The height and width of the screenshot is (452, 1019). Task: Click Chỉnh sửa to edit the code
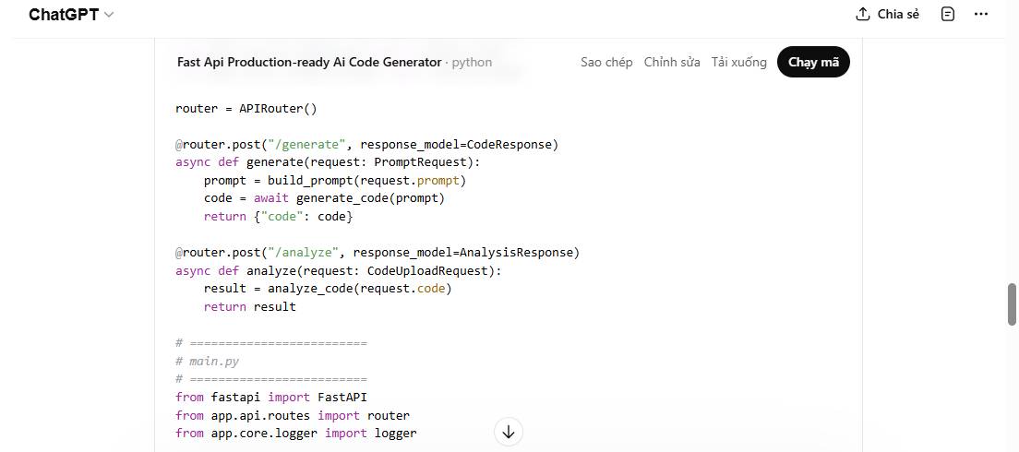click(672, 62)
